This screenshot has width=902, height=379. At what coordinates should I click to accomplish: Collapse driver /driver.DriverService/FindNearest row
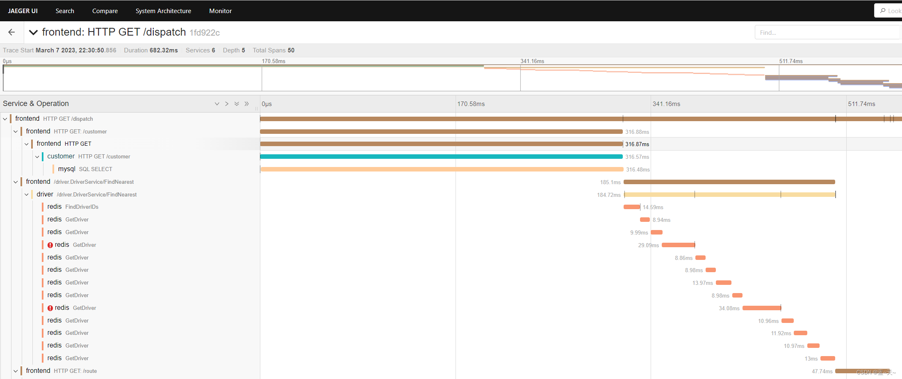click(26, 194)
